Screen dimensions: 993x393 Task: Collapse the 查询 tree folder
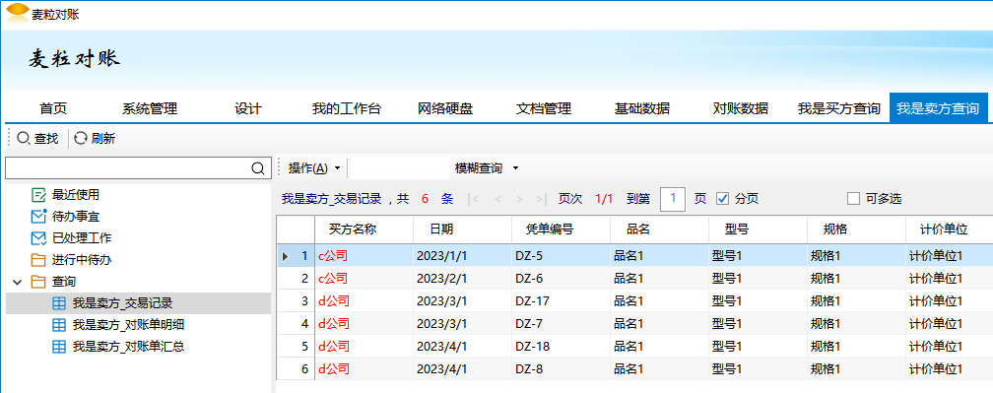tap(17, 282)
